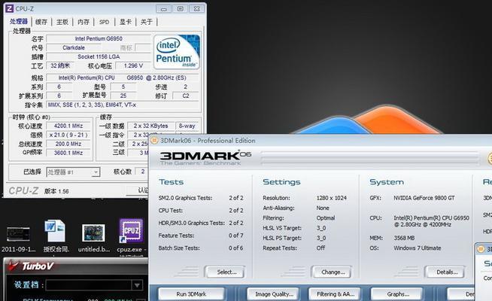Open the 2011-09-1... desktop file
This screenshot has width=492, height=301.
18,239
